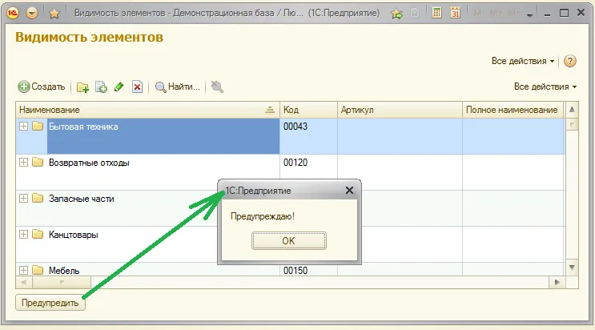Click the vertical scrollbar thumb
Image resolution: width=595 pixels, height=330 pixels.
click(x=572, y=124)
